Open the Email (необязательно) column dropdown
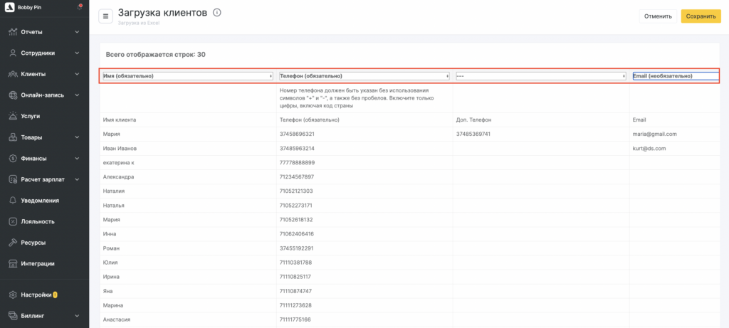Screen dimensions: 729x328 [x=675, y=76]
